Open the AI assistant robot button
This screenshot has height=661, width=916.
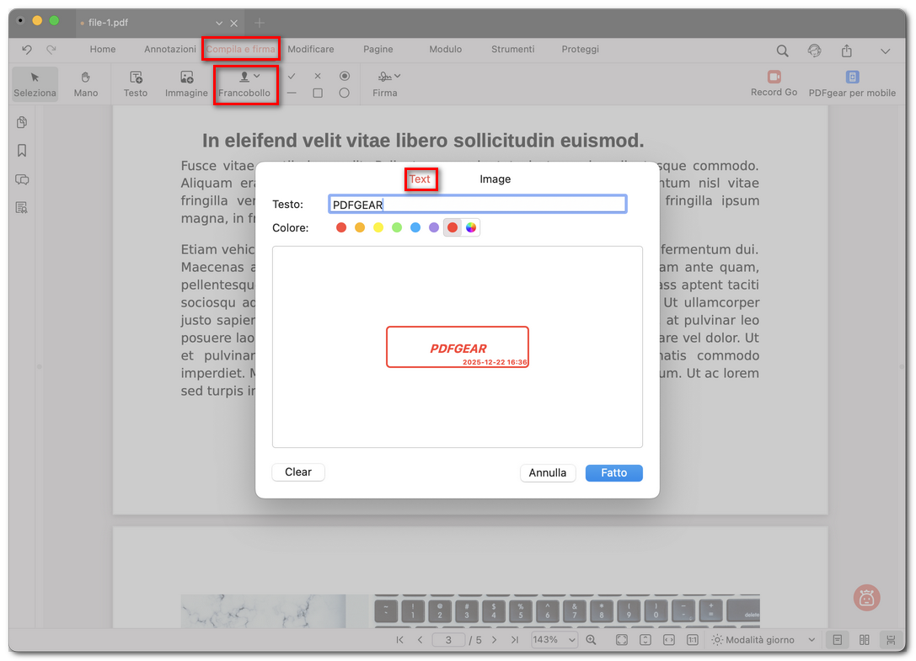pyautogui.click(x=866, y=598)
